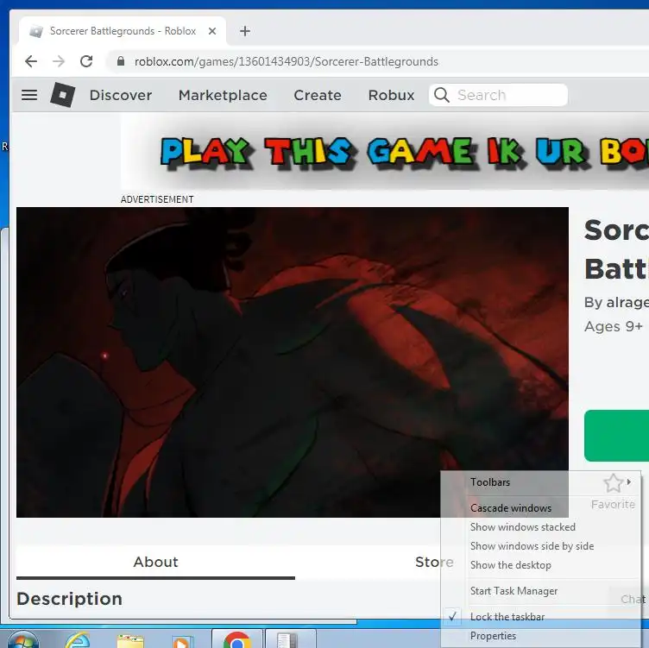Go to Marketplace
The height and width of the screenshot is (648, 649).
223,95
